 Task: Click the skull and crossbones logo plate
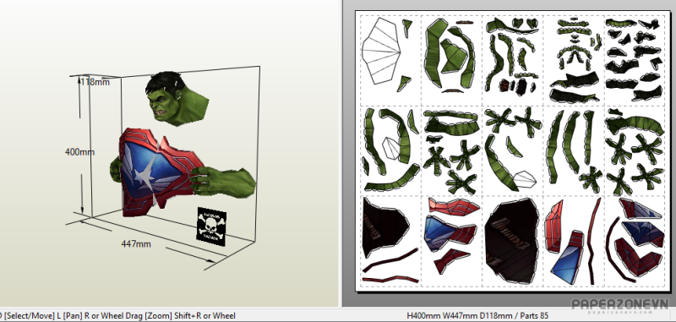point(212,226)
